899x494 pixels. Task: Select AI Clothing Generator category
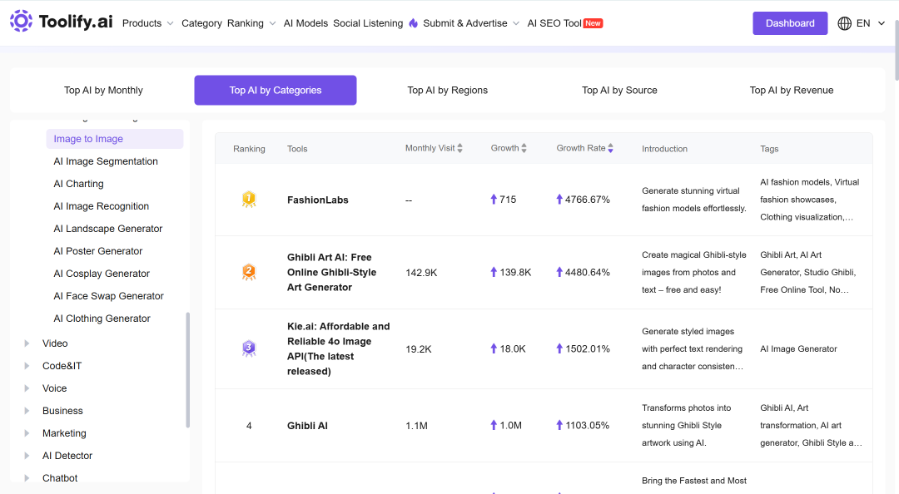point(102,319)
